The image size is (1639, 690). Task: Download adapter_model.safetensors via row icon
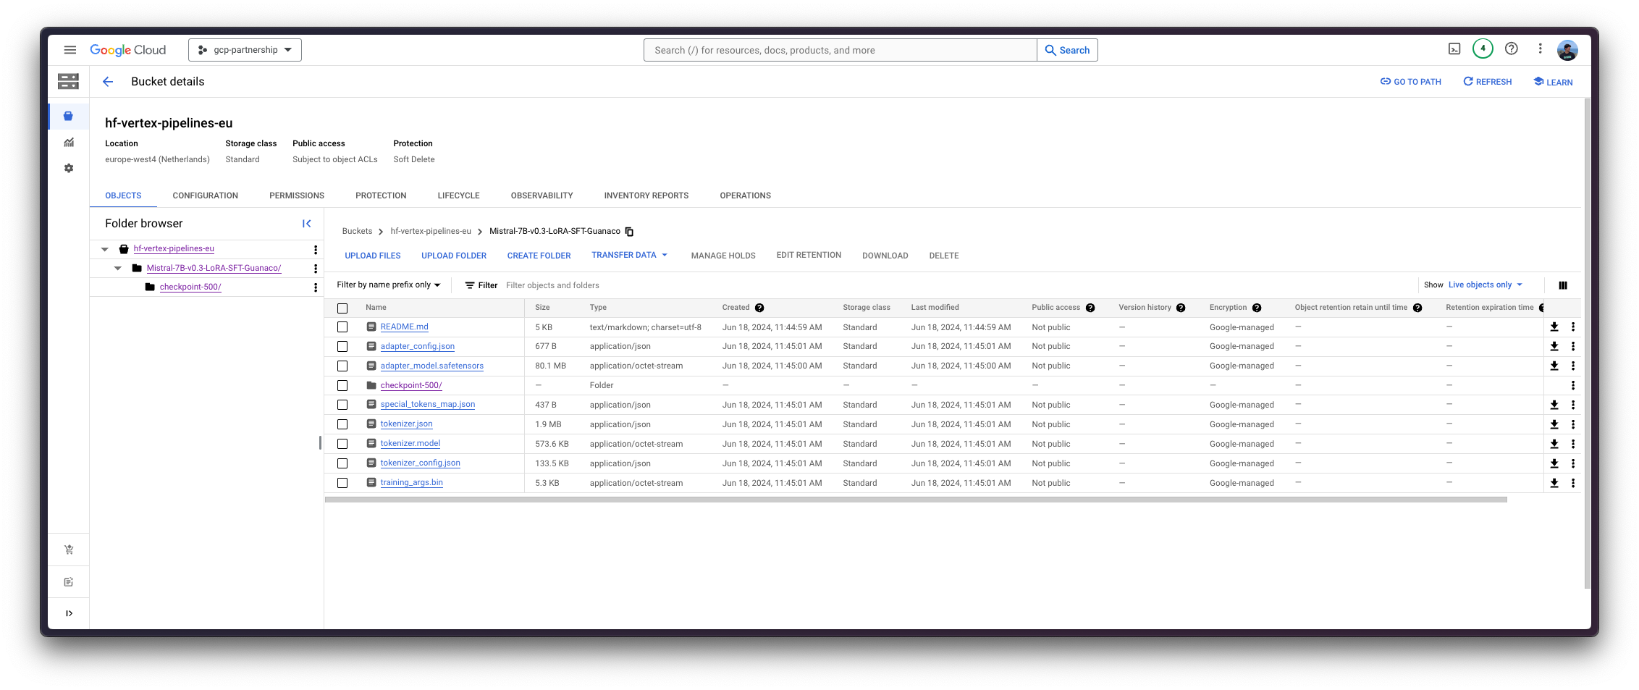[1554, 366]
